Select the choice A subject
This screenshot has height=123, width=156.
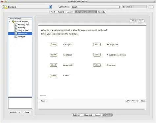[x=53, y=44]
